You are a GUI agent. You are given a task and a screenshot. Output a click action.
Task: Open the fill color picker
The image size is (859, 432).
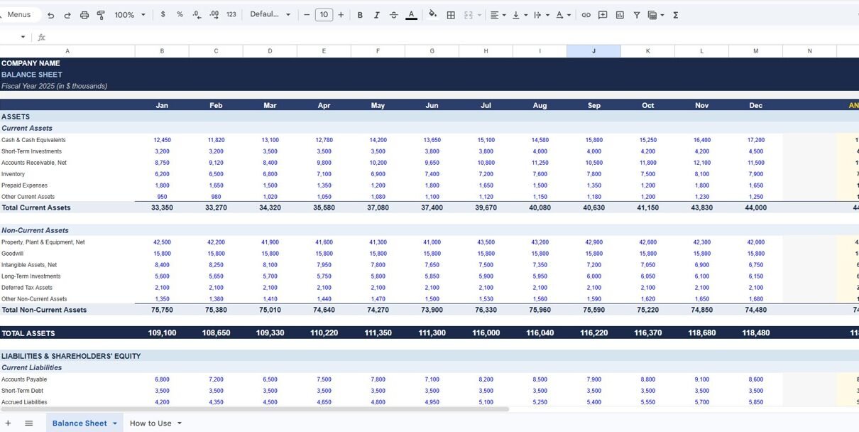click(432, 15)
